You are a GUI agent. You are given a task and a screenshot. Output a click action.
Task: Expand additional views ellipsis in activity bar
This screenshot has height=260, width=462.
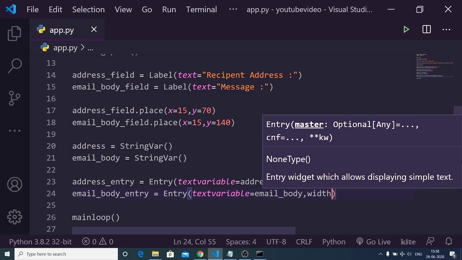click(14, 131)
